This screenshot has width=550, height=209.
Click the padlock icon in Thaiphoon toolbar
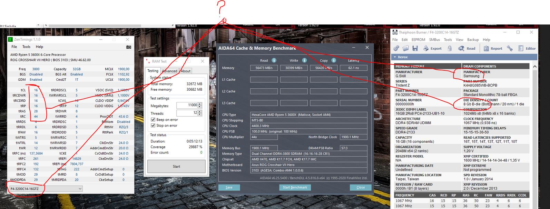pyautogui.click(x=450, y=48)
